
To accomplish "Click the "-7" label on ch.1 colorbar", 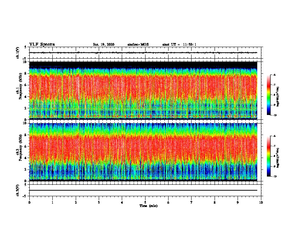I will point(274,85).
